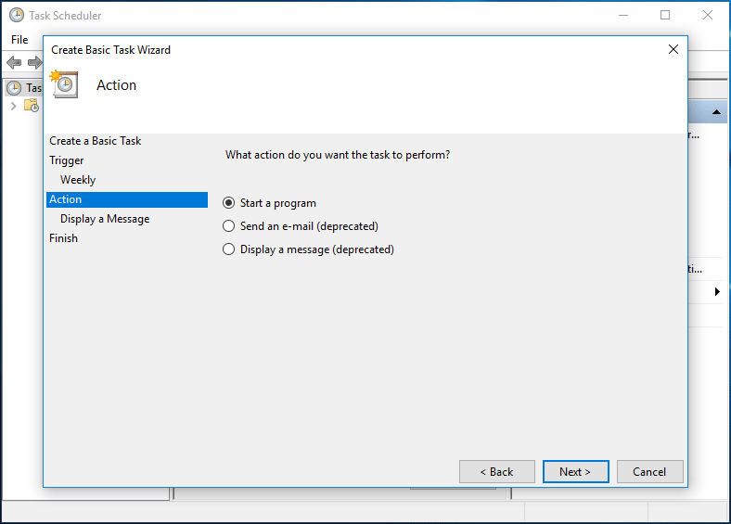Go to Trigger wizard step

[x=67, y=160]
